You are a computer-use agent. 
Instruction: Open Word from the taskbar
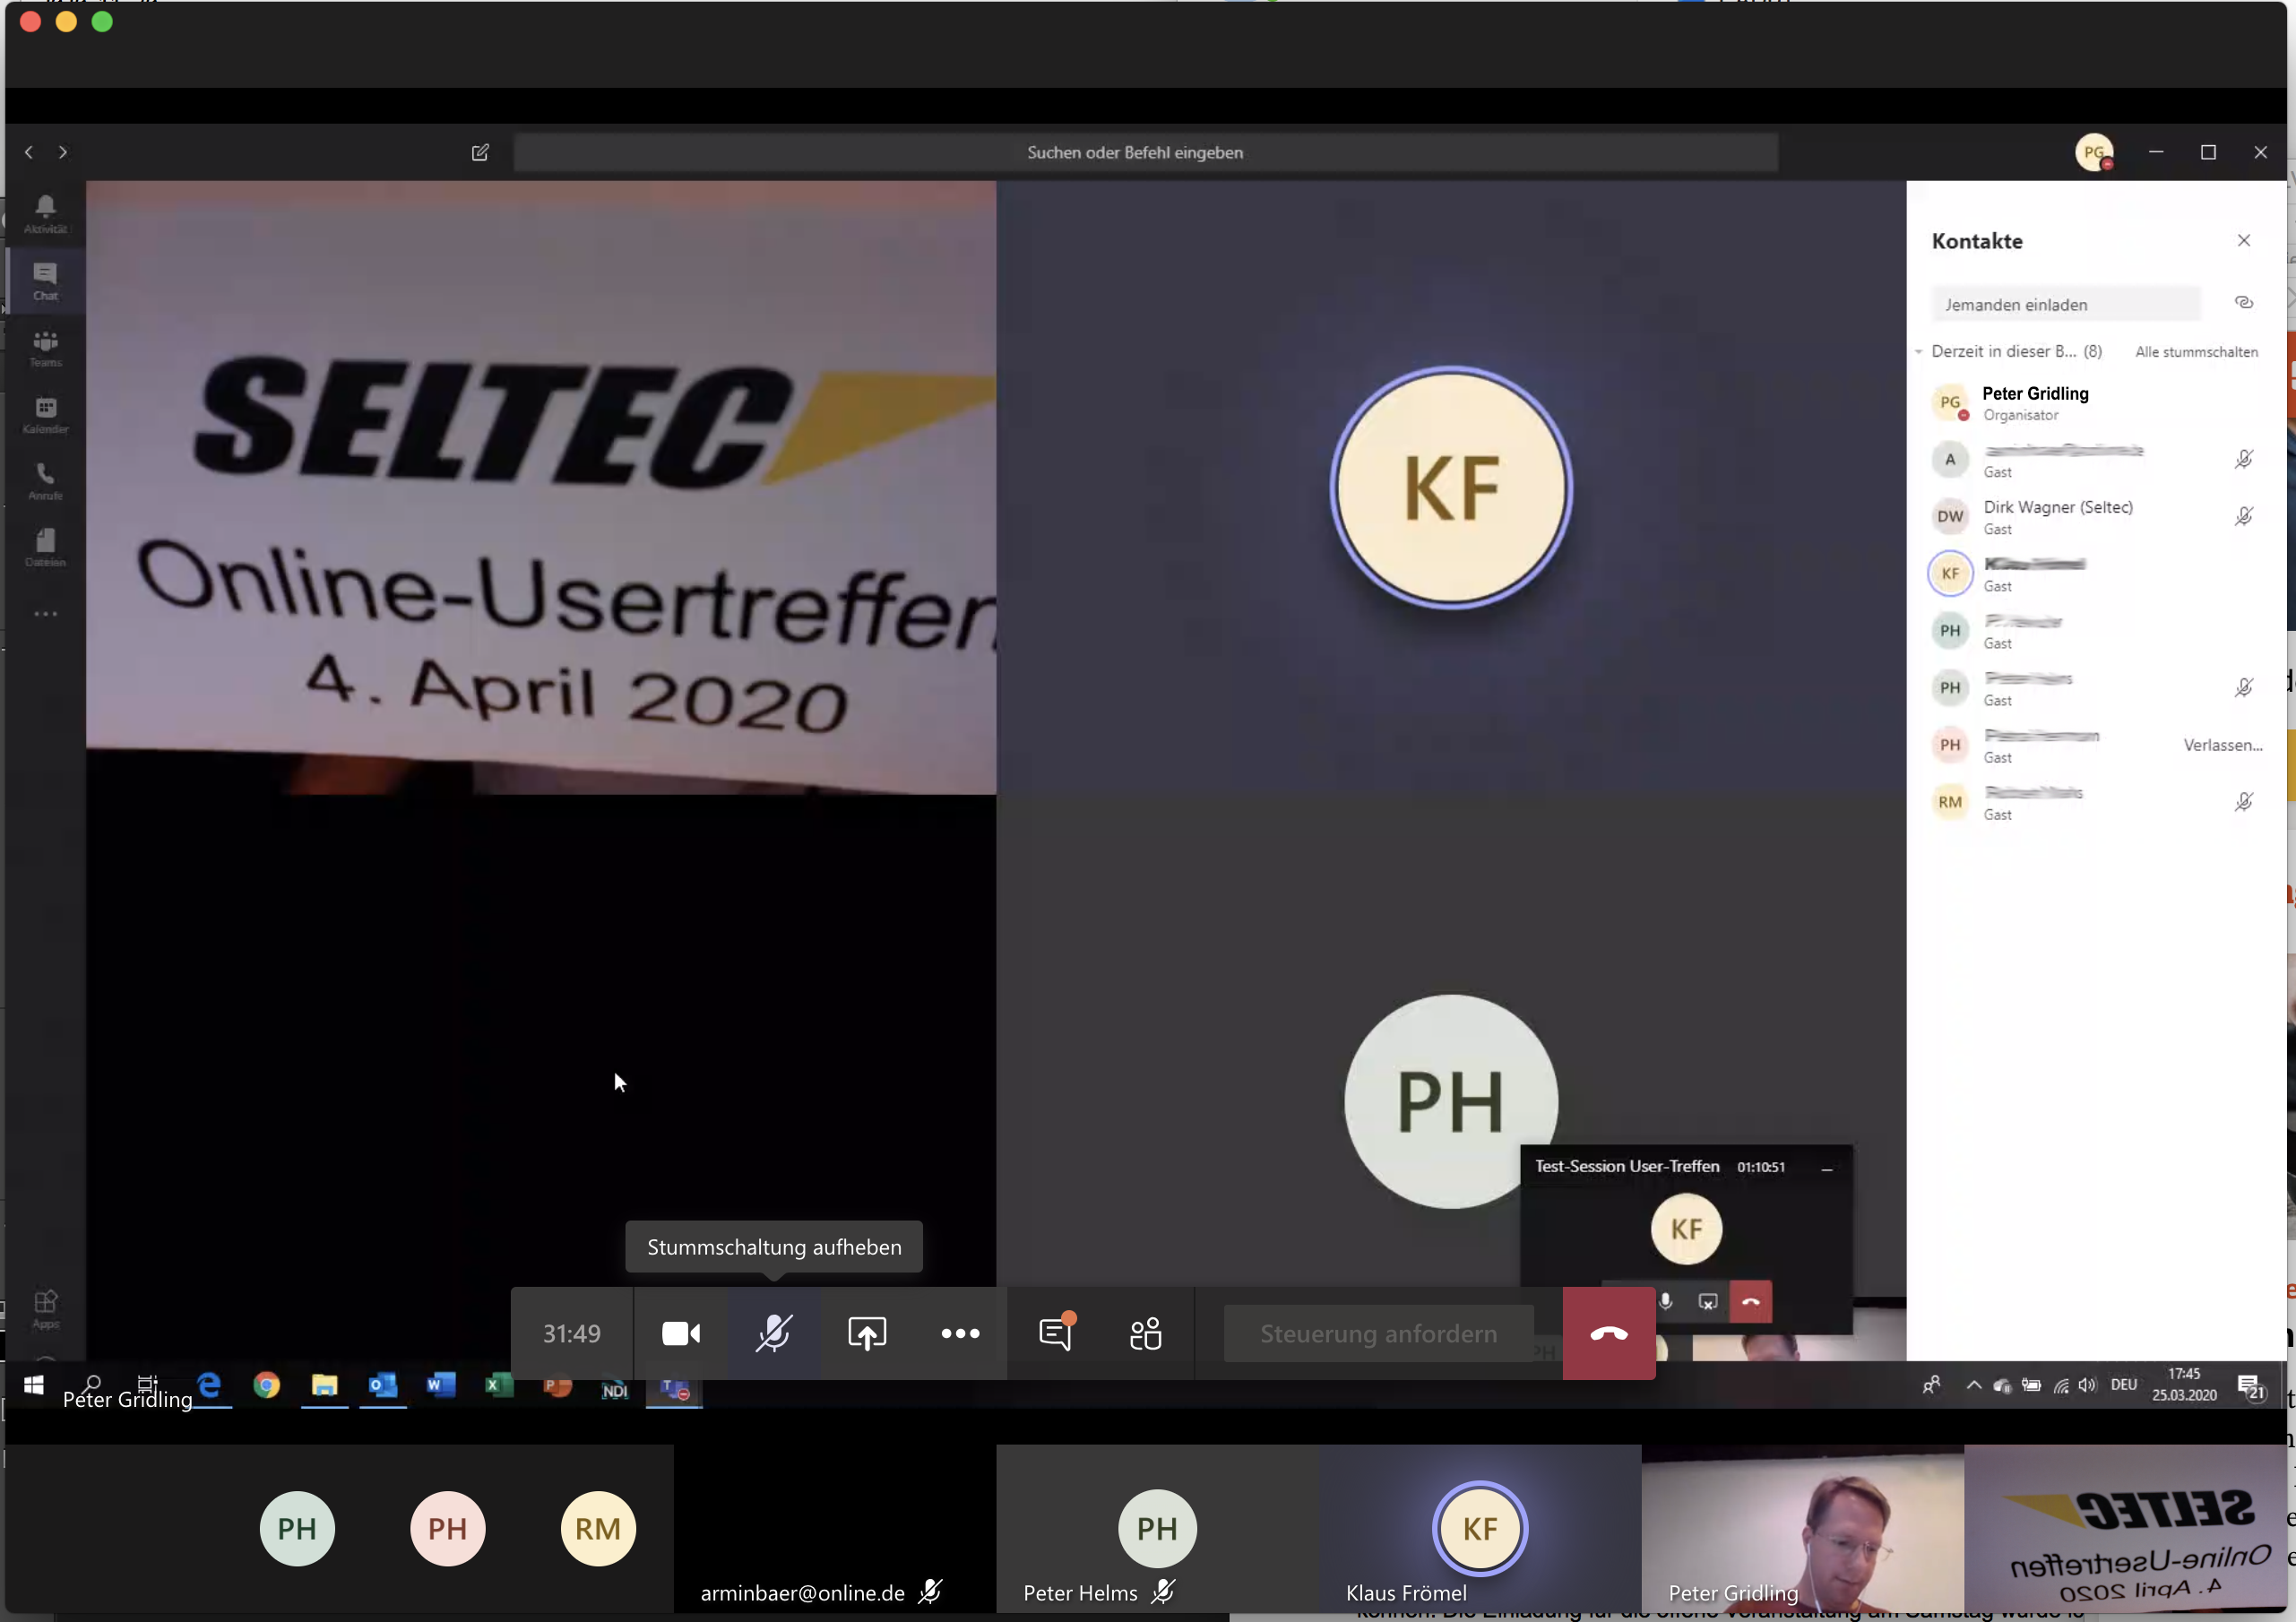click(440, 1385)
